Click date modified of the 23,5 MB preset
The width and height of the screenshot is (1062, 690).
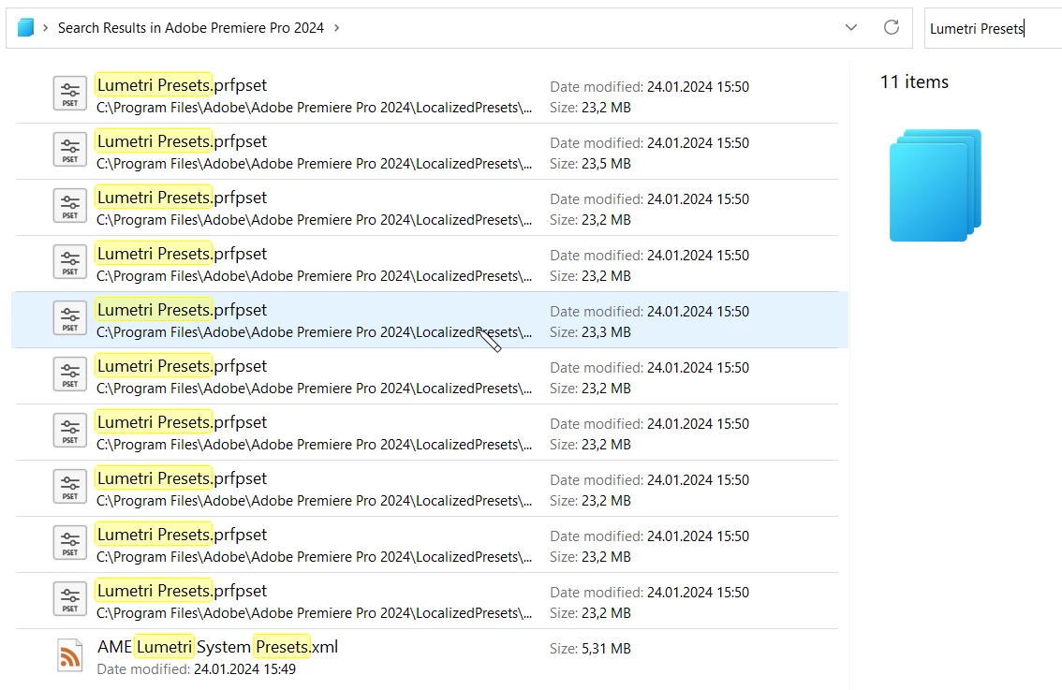649,143
